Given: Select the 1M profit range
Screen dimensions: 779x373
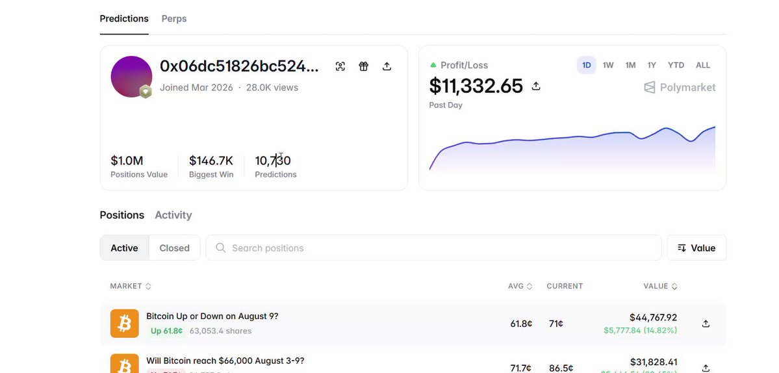Looking at the screenshot, I should pyautogui.click(x=630, y=65).
